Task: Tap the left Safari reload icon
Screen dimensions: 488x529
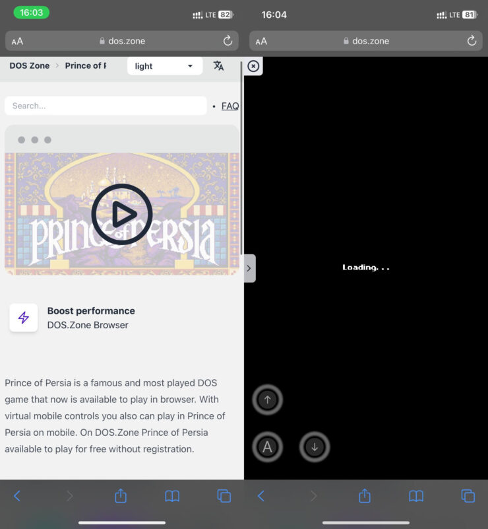Action: click(228, 41)
